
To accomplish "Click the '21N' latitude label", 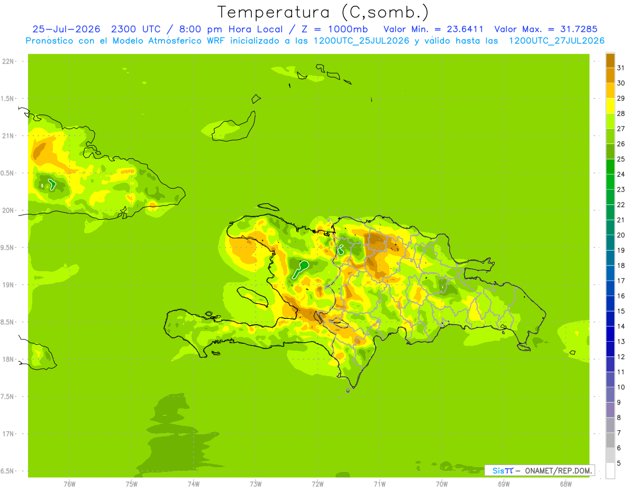I will click(x=8, y=136).
